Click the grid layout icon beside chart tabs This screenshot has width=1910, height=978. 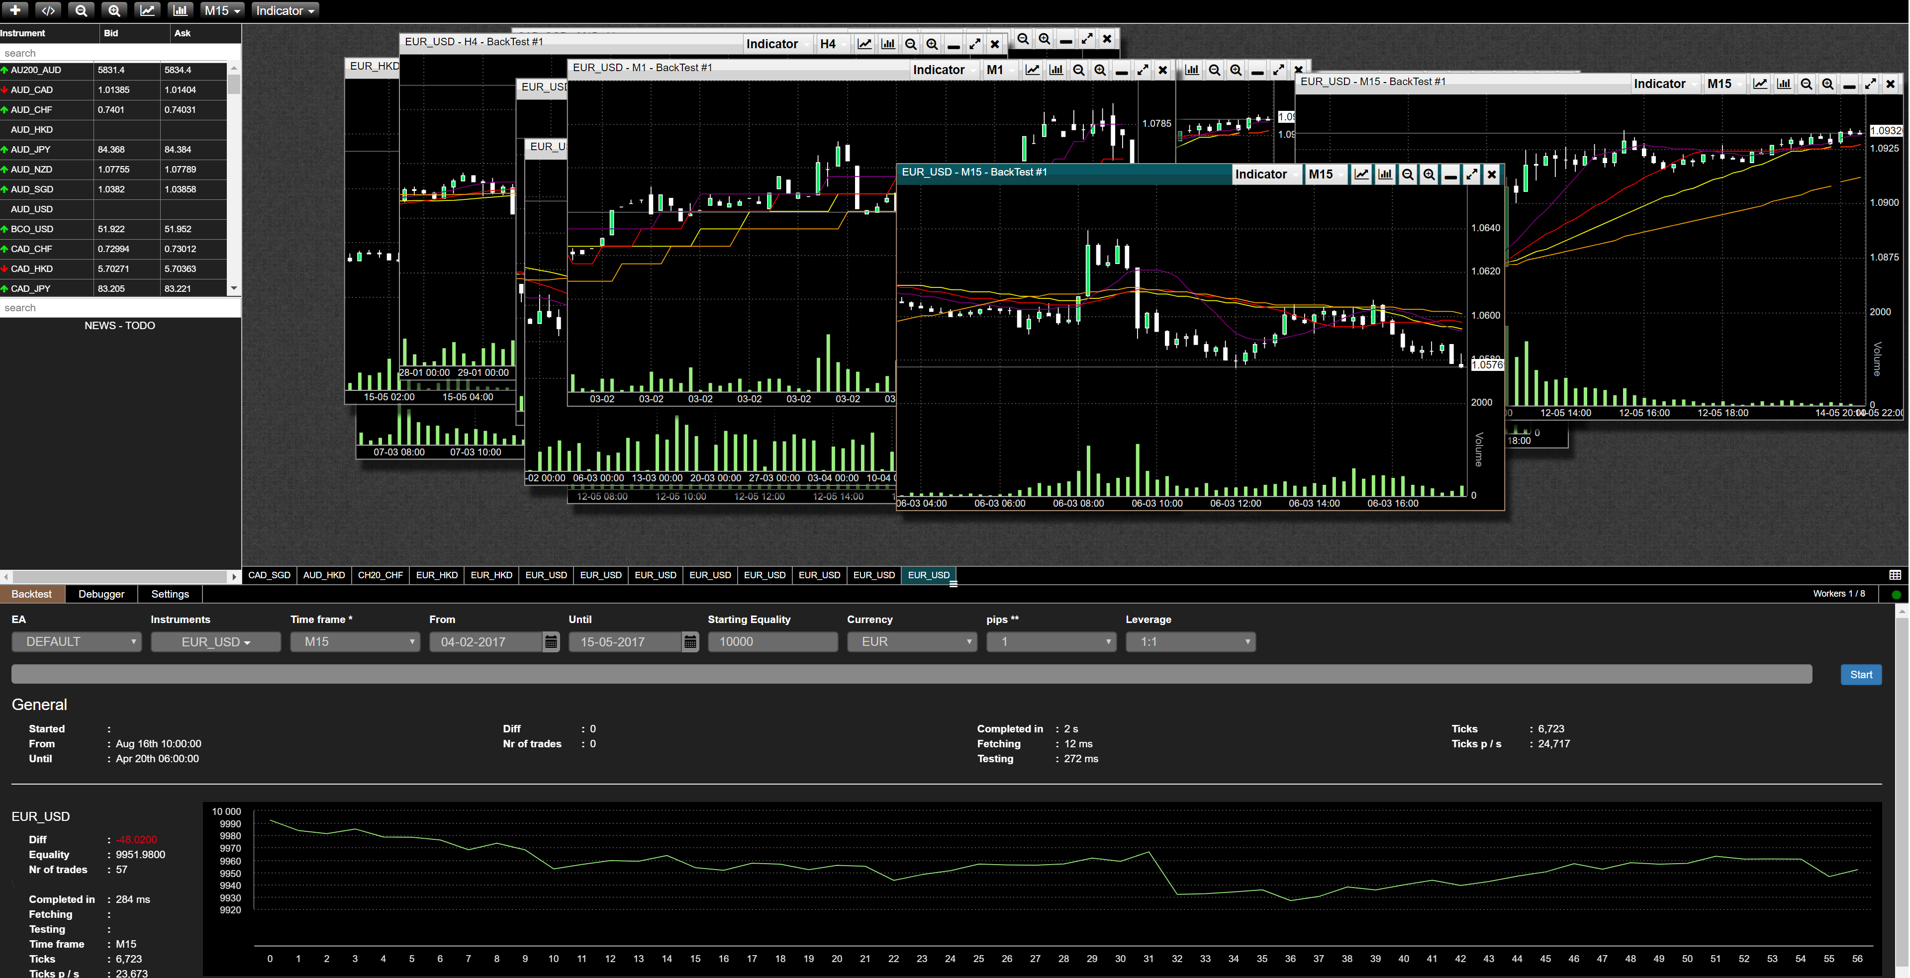[x=1895, y=575]
